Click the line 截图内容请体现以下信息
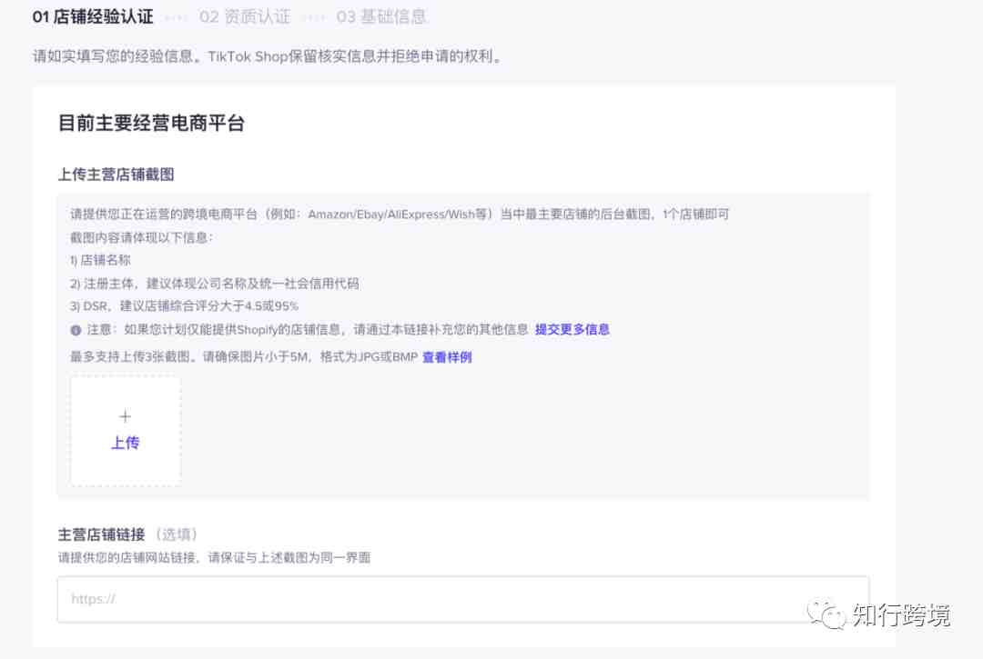The image size is (983, 659). [142, 237]
